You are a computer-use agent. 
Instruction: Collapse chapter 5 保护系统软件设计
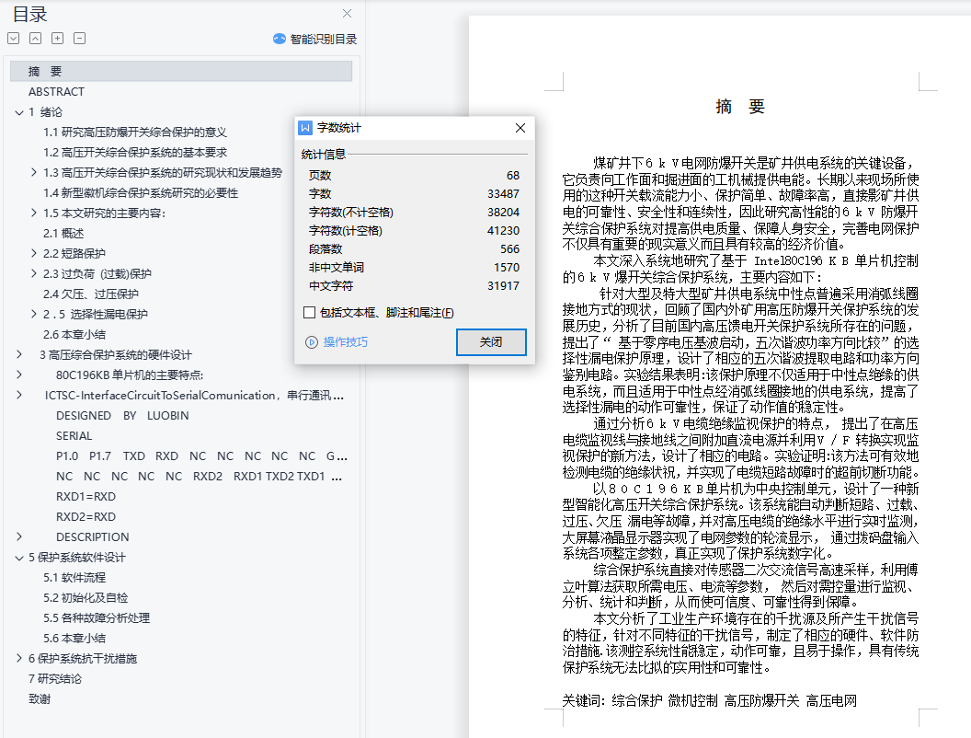tap(19, 558)
